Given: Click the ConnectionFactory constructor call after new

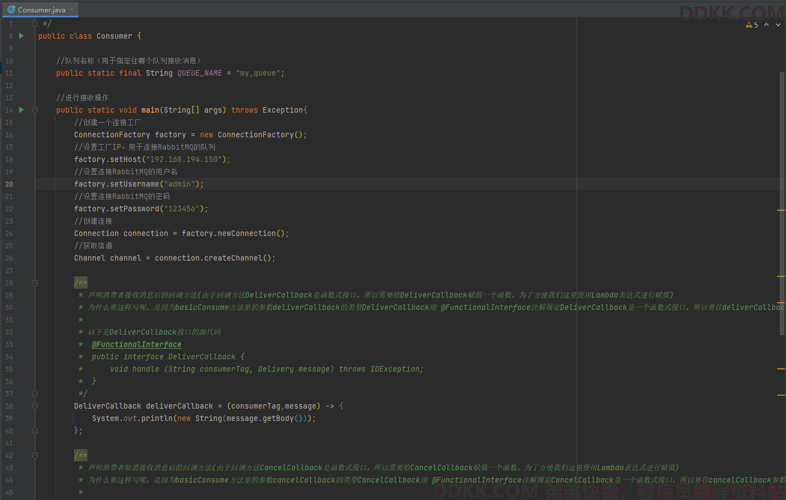Looking at the screenshot, I should (x=256, y=135).
